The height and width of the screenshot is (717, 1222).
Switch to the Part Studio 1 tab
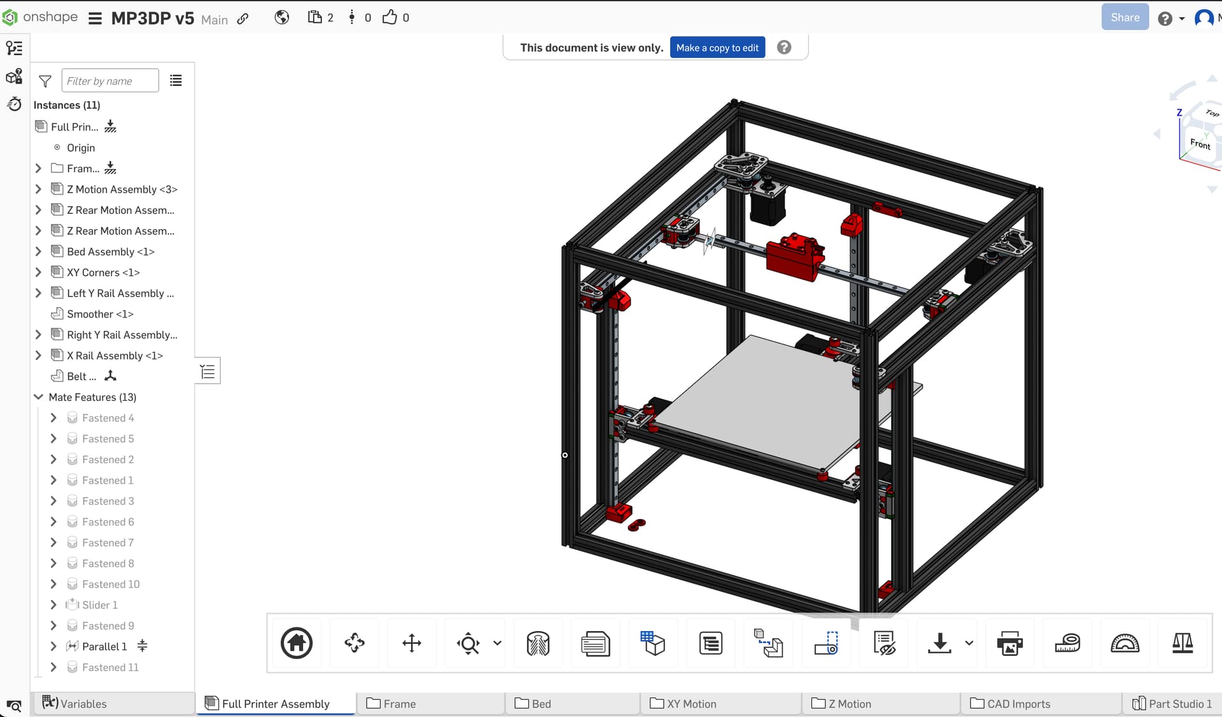[1172, 704]
